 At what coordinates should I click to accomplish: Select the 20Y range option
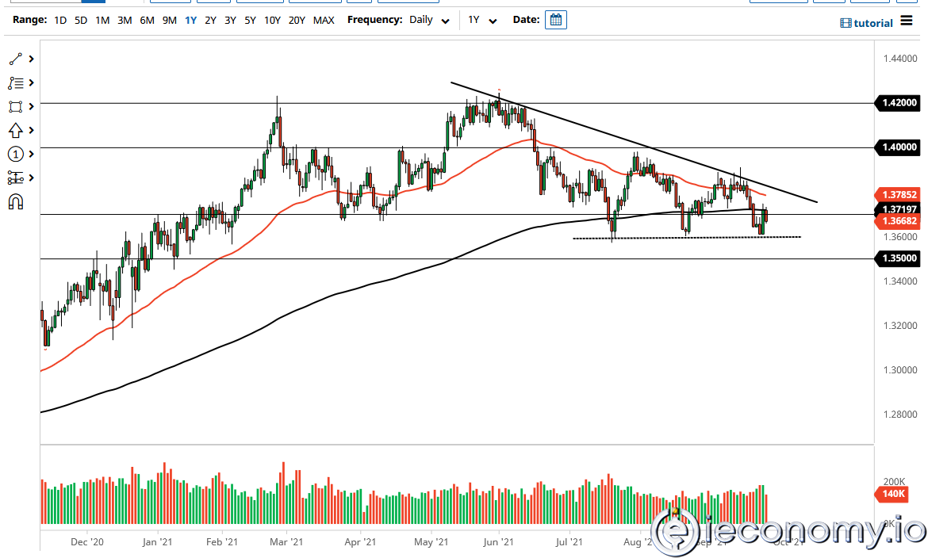click(x=297, y=20)
